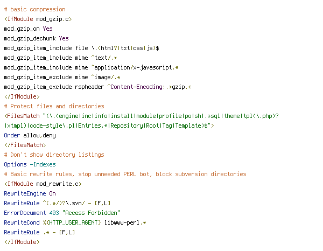Click the line starting with '|xtmpl)|code-style'
The image size is (323, 251).
point(109,125)
